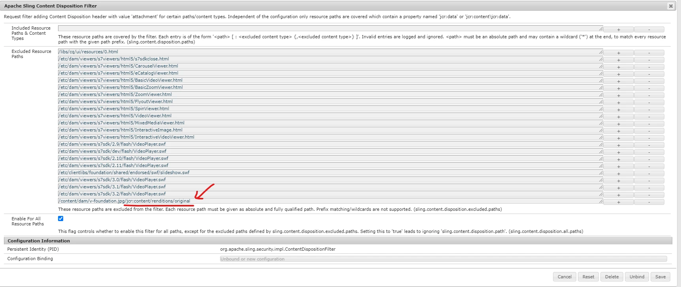Viewport: 681px width, 287px height.
Task: Remove the FlyoutViewer.html excluded path
Action: (649, 103)
